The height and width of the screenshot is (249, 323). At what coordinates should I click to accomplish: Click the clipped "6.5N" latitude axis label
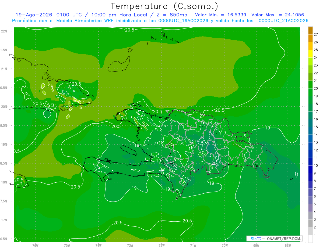click(x=4, y=239)
